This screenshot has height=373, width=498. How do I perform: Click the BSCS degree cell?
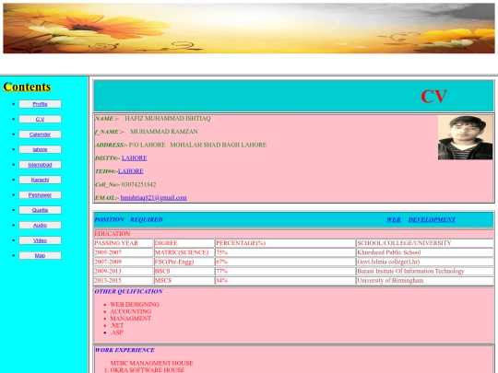point(184,271)
